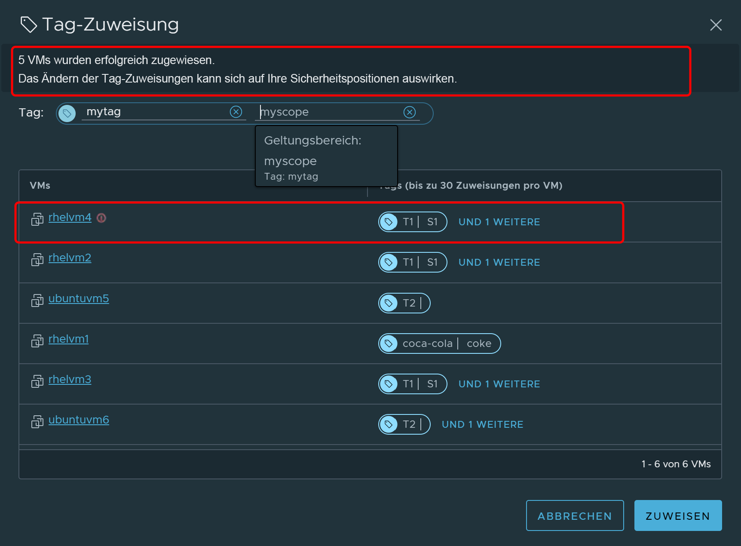
Task: Click the VM icon beside rhelvm3
Action: click(37, 381)
